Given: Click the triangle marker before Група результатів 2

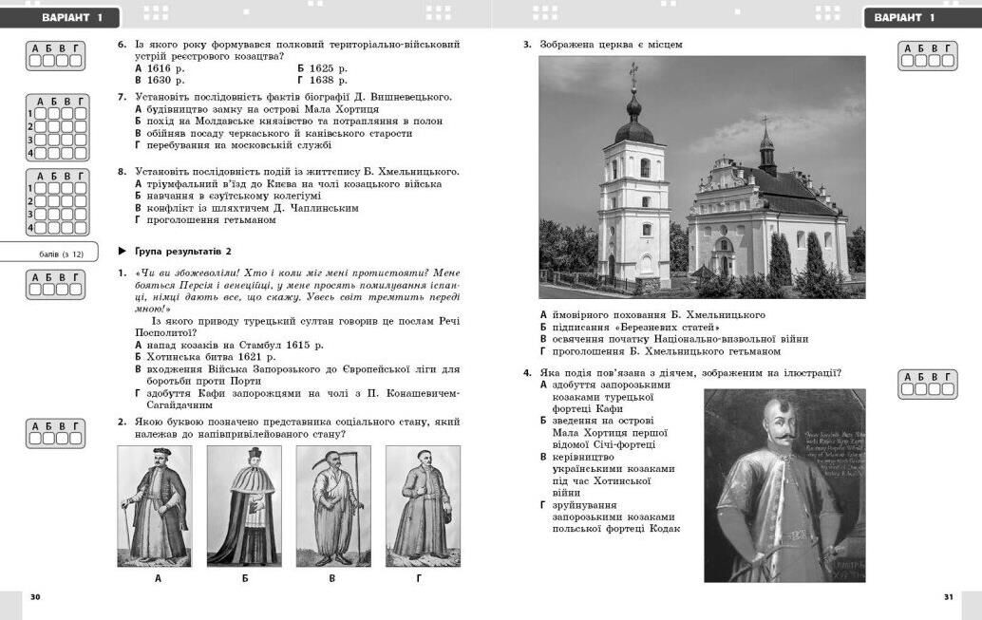Looking at the screenshot, I should coord(123,252).
